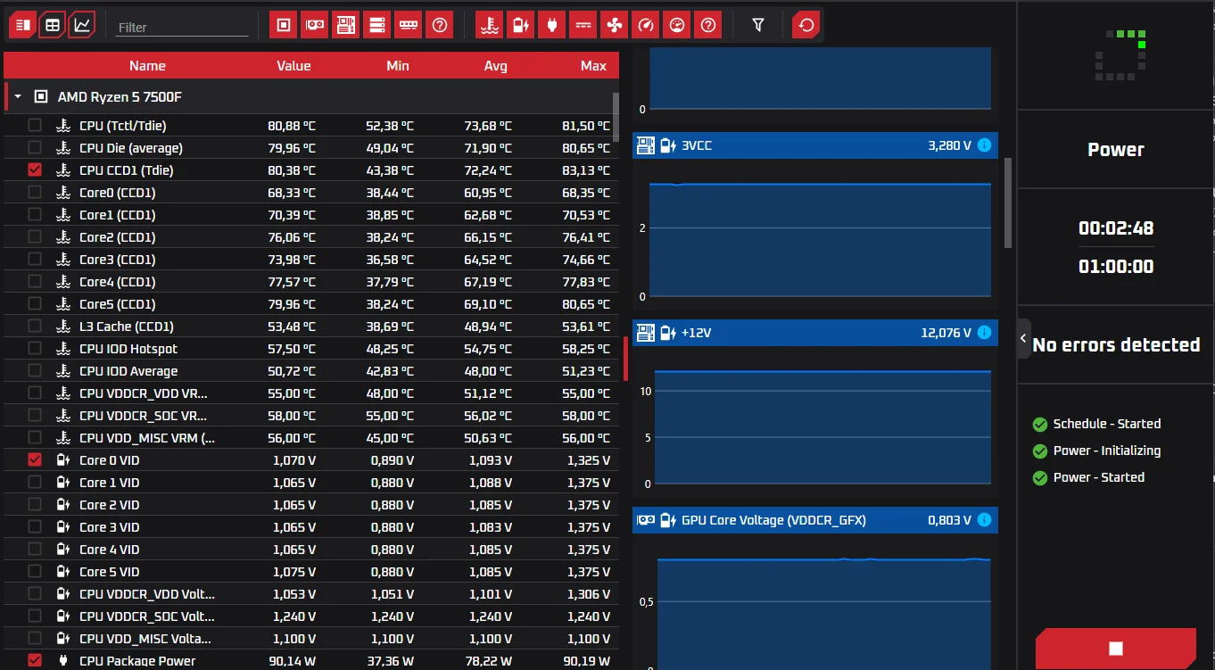Toggle the motherboard device filter icon
This screenshot has width=1215, height=670.
[346, 25]
